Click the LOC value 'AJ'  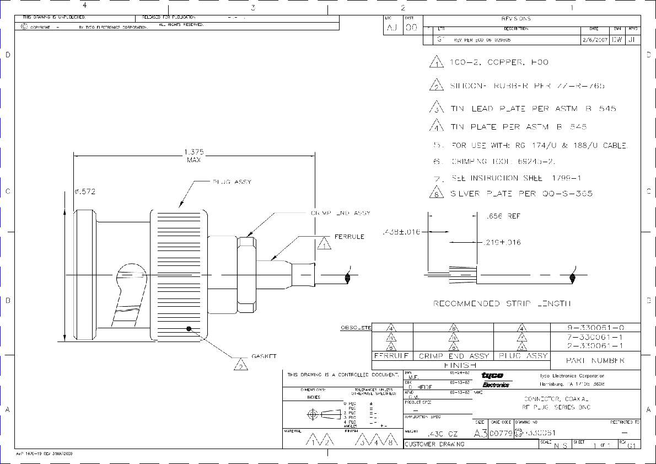coord(392,28)
